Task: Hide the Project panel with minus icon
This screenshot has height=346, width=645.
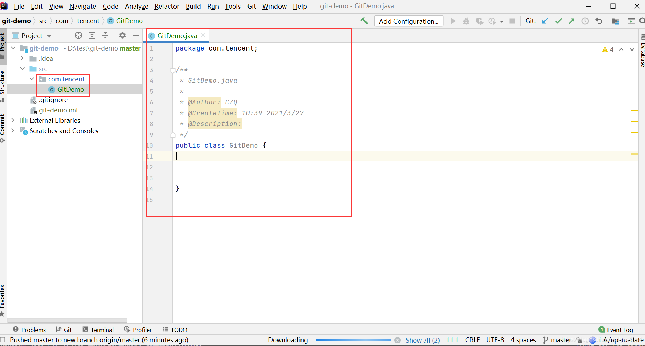Action: click(x=136, y=35)
